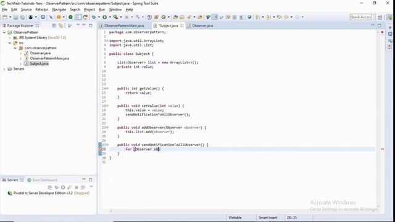Collapse the ObserverPattern project node
395x222 pixels.
[4, 33]
